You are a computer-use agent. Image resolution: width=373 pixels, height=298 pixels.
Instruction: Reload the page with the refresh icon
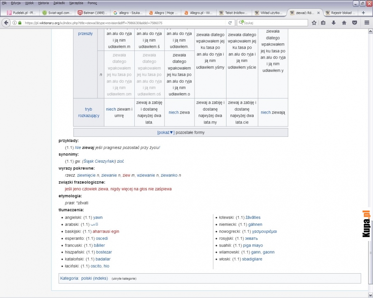[230, 23]
